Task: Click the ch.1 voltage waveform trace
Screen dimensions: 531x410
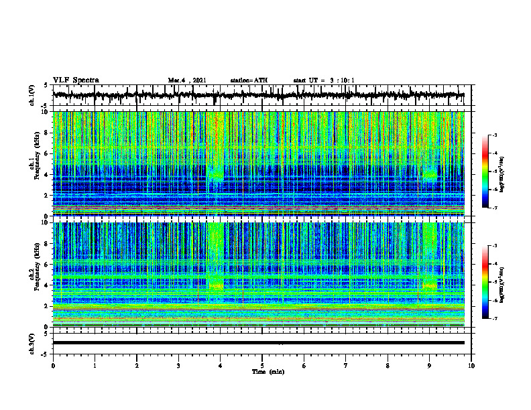Action: pos(258,95)
